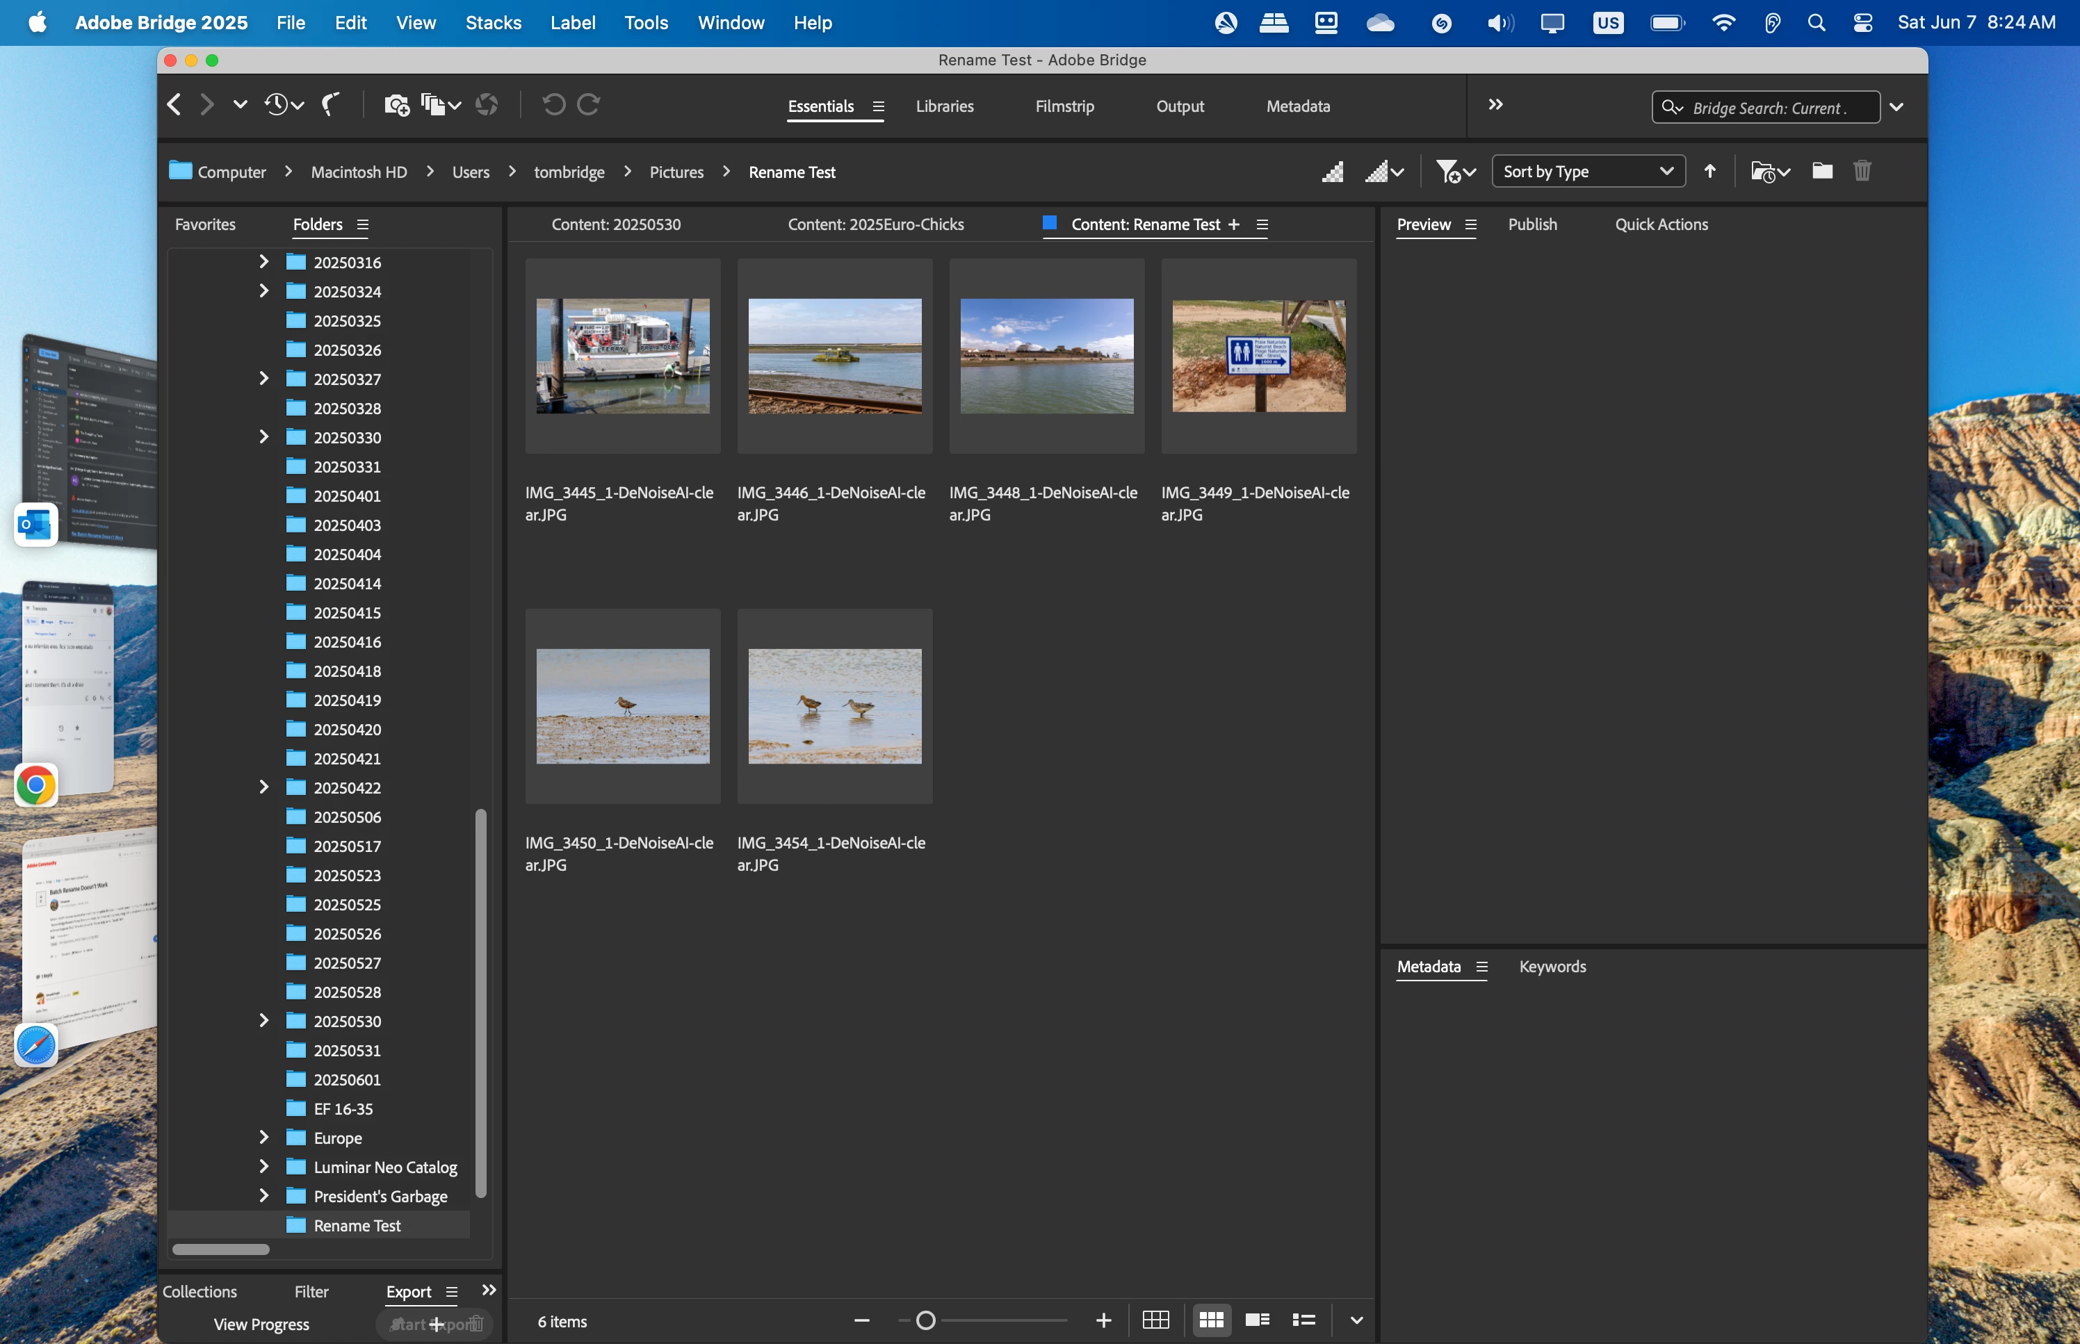Click the Get Photos from Camera icon
Image resolution: width=2080 pixels, height=1344 pixels.
click(x=396, y=105)
